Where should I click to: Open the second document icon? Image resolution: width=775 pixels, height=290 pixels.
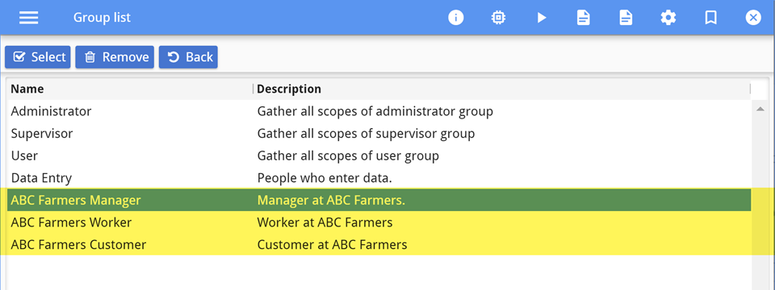click(x=626, y=18)
